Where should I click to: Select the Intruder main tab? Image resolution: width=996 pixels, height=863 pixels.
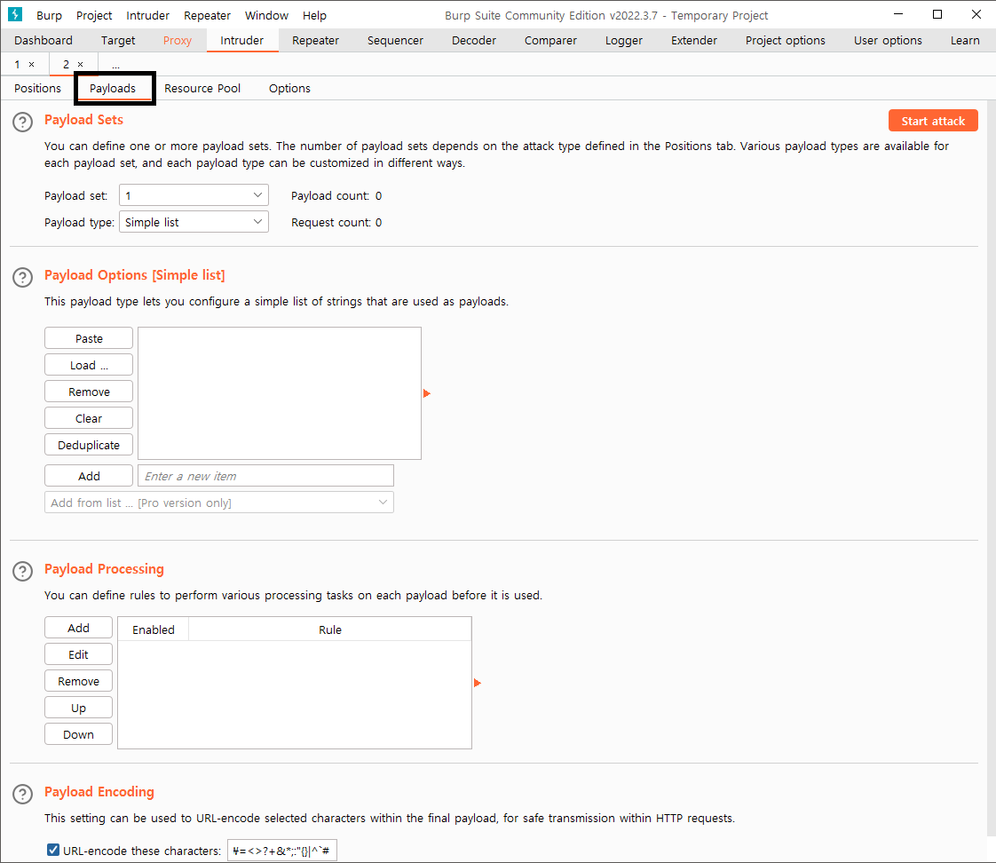[x=242, y=40]
